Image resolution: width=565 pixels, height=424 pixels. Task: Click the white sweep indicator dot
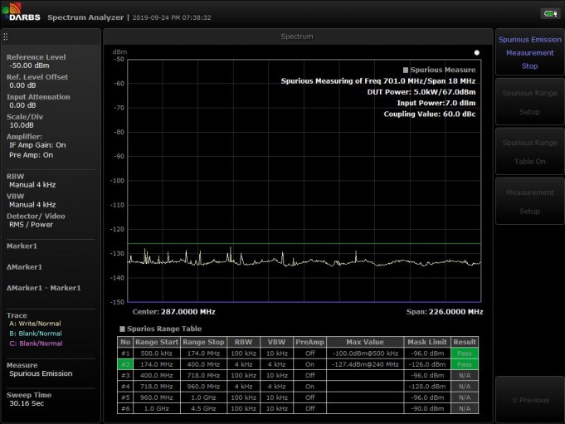click(477, 51)
